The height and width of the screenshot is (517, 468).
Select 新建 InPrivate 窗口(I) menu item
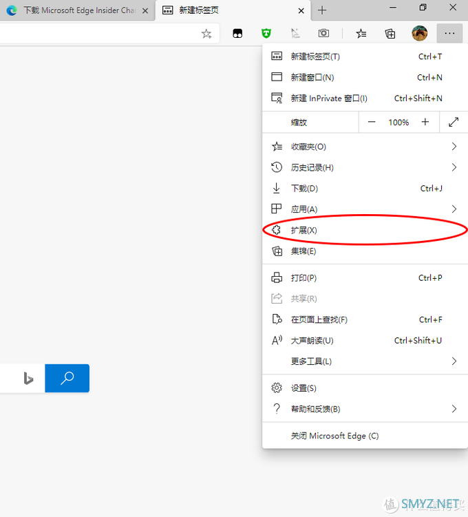click(365, 98)
